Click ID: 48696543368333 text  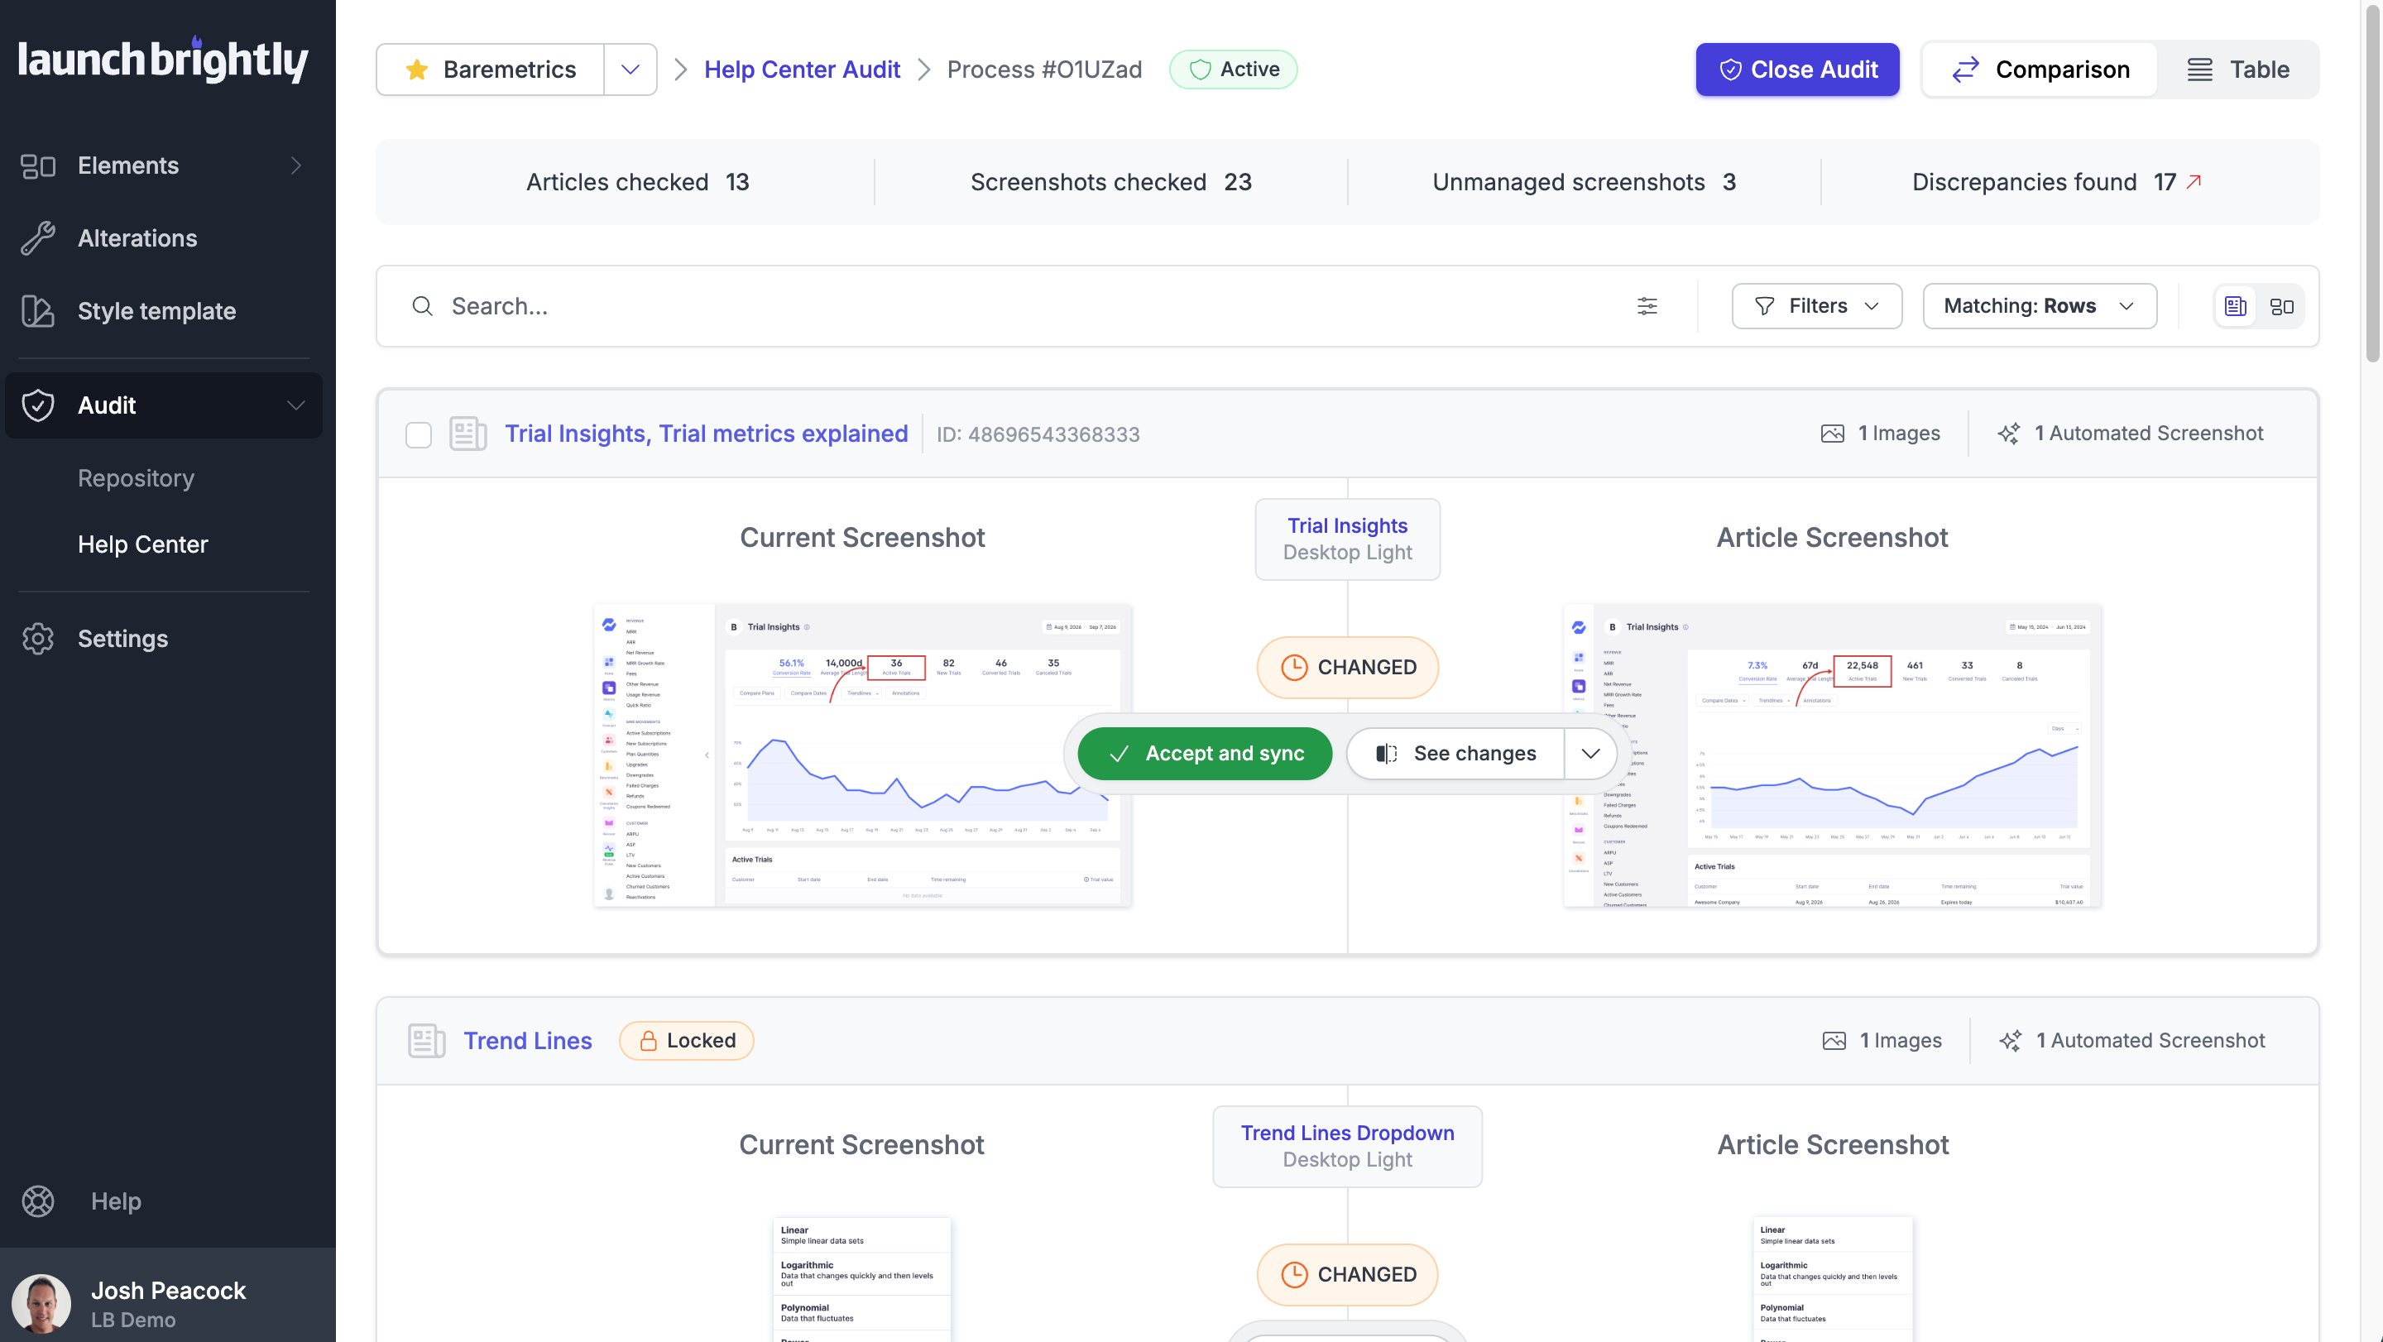1038,434
